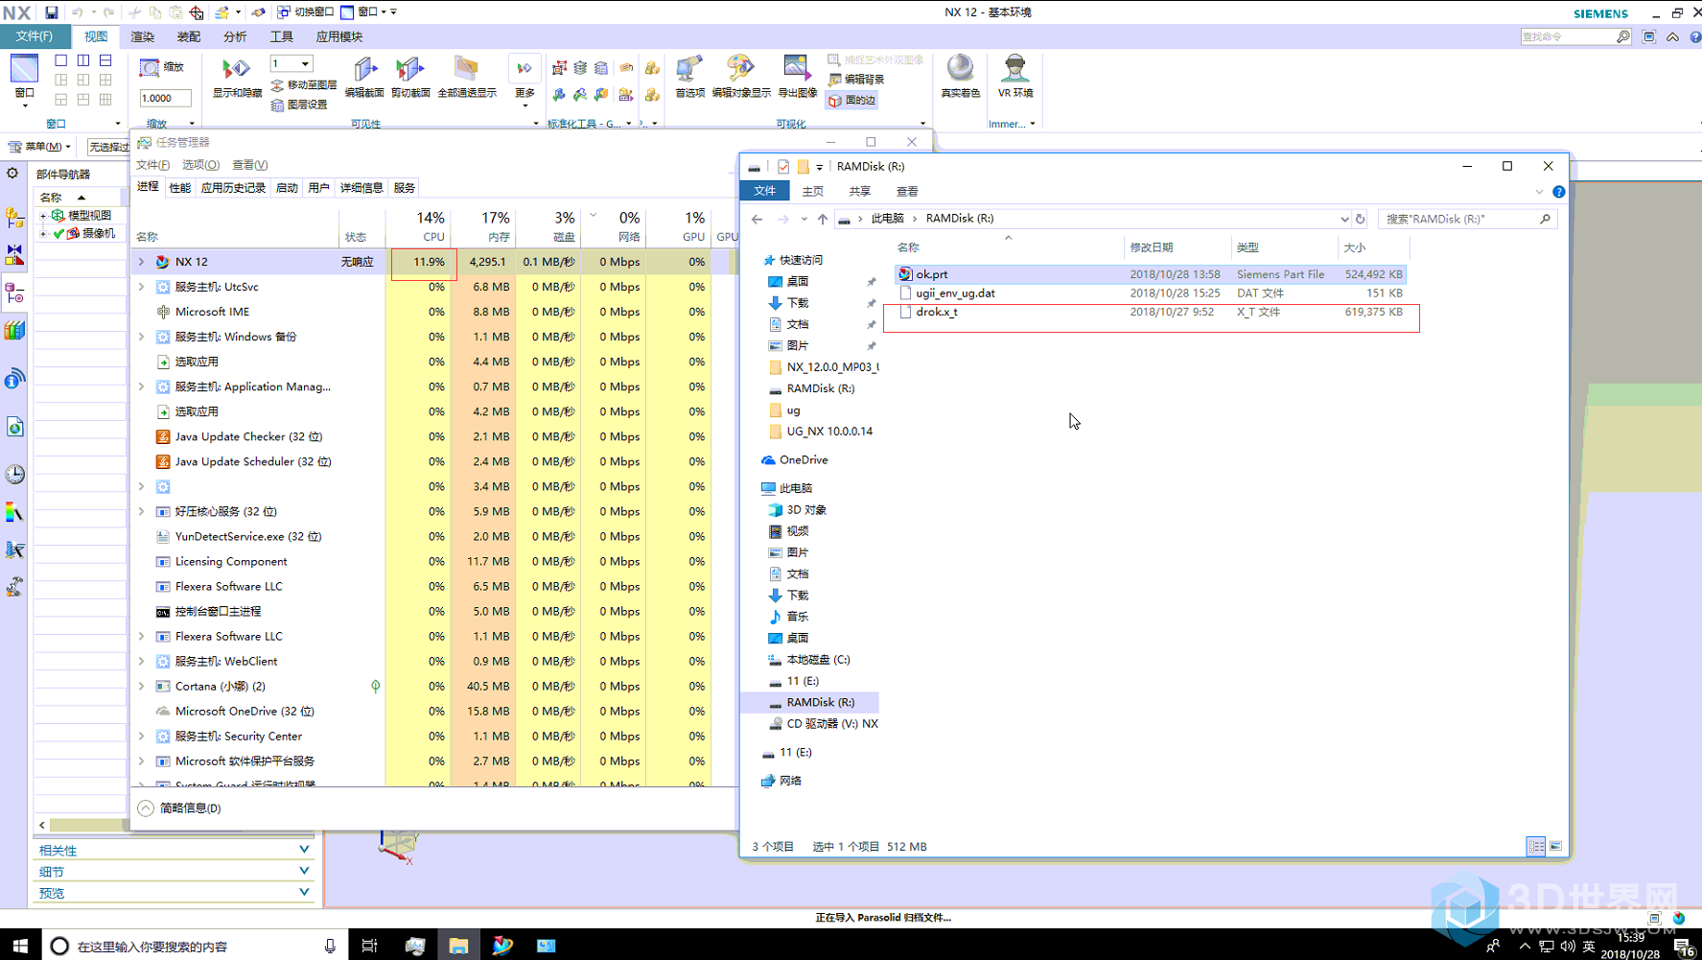The image size is (1702, 960).
Task: Switch to the 渲染 ribbon tab
Action: [x=143, y=36]
